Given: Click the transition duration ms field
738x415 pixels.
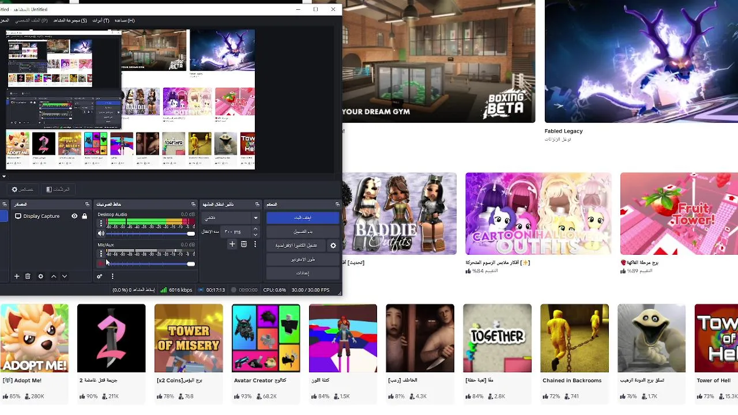Looking at the screenshot, I should 237,232.
